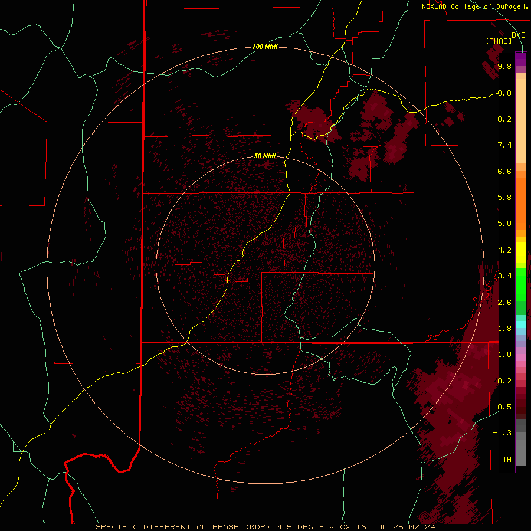Click the DKD label above the color scale
The image size is (531, 531).
pos(519,35)
